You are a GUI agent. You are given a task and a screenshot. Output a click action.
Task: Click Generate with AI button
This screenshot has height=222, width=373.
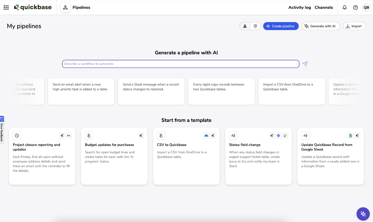(321, 26)
